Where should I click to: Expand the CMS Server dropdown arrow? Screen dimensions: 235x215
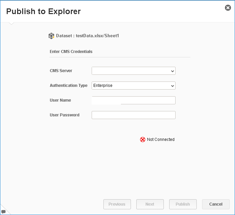click(172, 71)
